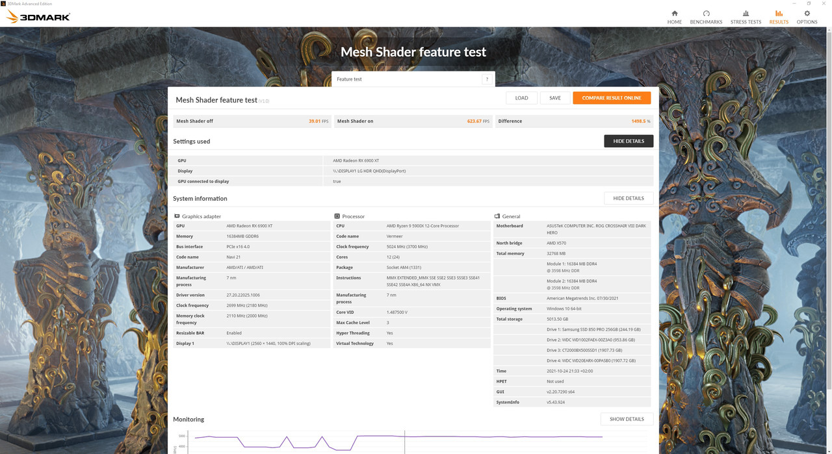The image size is (832, 454).
Task: Click the Resizable BAR Enabled value
Action: [x=234, y=333]
